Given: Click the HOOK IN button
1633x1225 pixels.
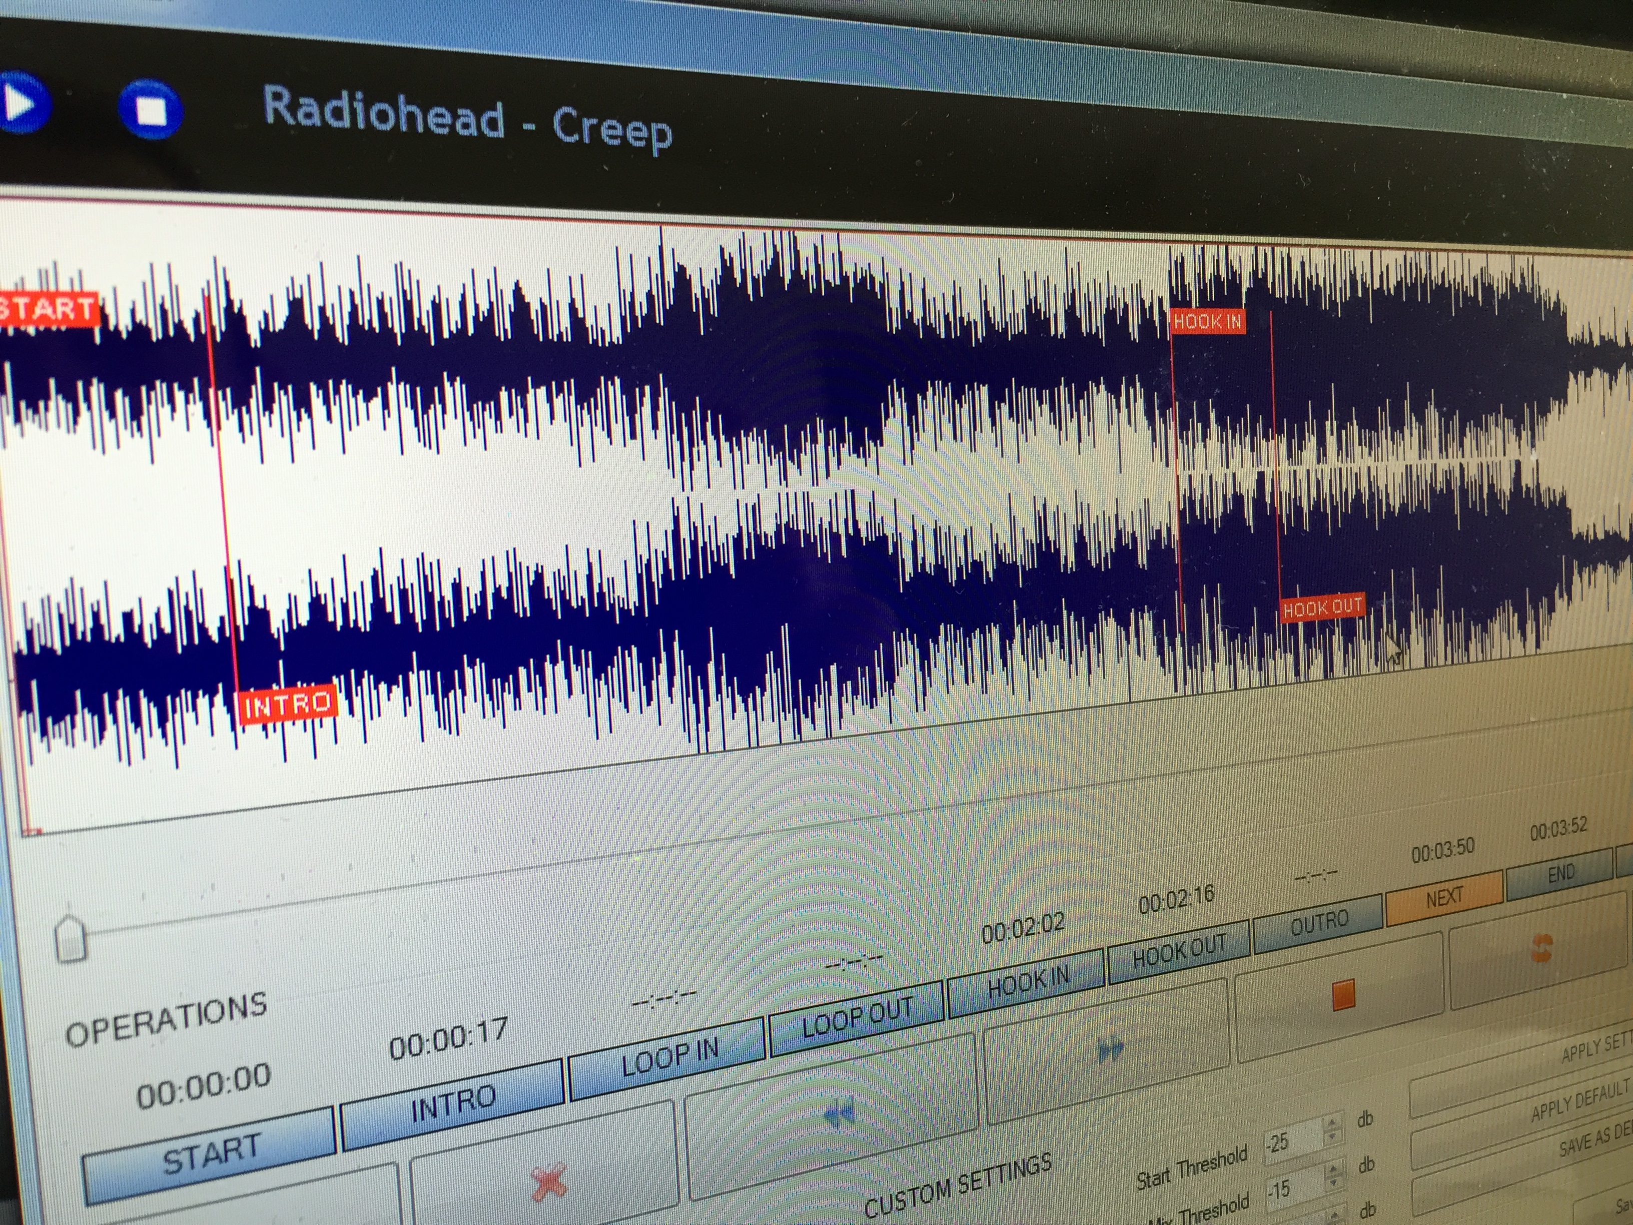Looking at the screenshot, I should tap(1027, 982).
